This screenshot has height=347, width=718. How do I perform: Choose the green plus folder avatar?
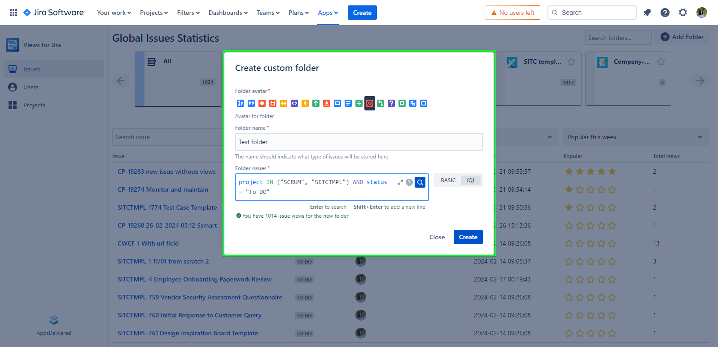pyautogui.click(x=359, y=103)
